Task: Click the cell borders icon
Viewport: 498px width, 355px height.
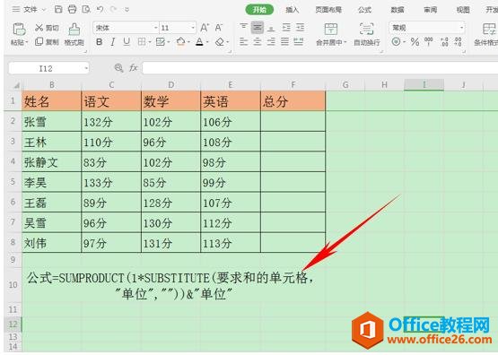Action: 142,41
